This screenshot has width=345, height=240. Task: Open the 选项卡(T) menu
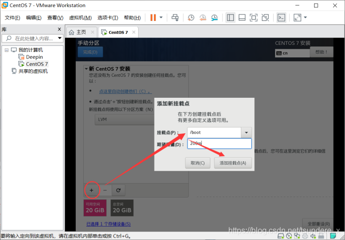(x=108, y=17)
